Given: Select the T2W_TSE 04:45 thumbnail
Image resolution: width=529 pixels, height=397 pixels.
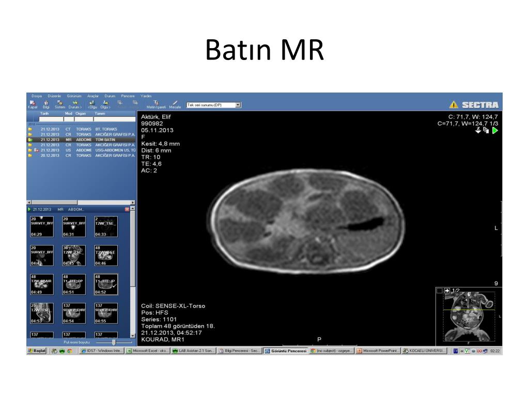Looking at the screenshot, I should pyautogui.click(x=74, y=255).
